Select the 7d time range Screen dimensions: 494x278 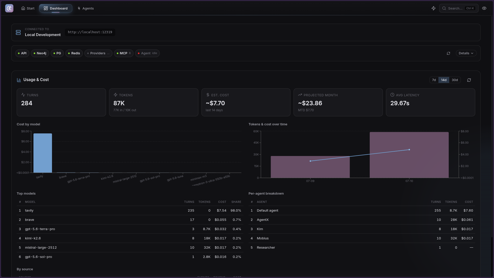point(434,80)
